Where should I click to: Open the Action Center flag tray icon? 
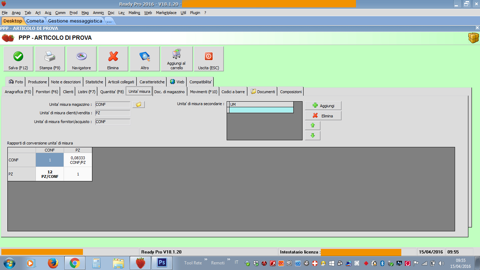[x=416, y=263]
